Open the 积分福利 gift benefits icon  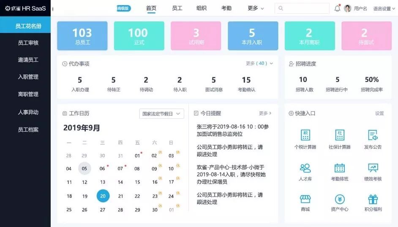tap(373, 200)
